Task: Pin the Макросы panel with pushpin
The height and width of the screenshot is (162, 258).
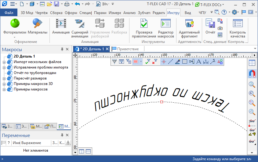Action: [62, 49]
